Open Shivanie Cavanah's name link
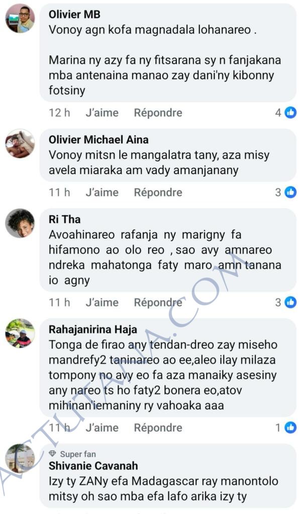 click(x=93, y=465)
